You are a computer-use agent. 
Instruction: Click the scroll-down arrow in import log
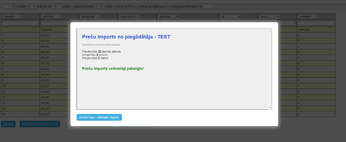[270, 108]
